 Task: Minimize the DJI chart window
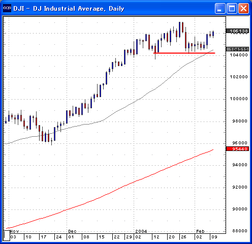pyautogui.click(x=220, y=8)
